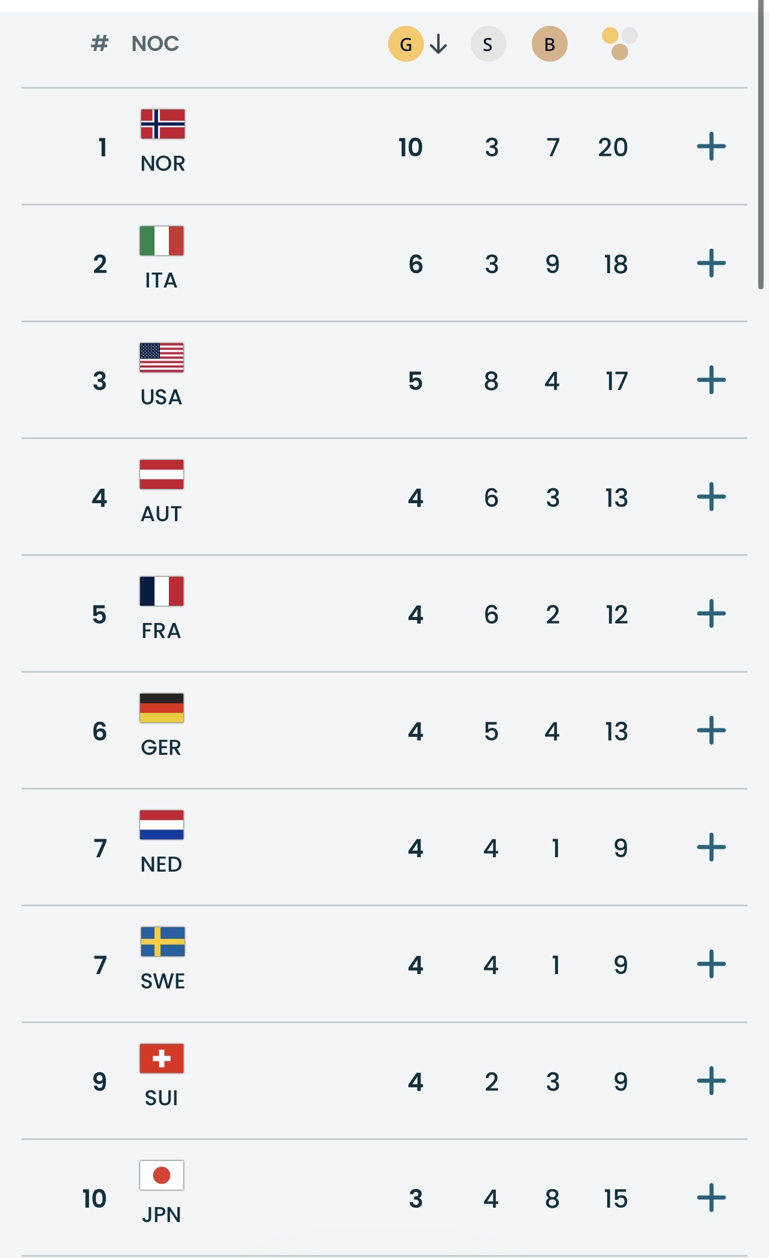Click the # rank column header
769x1258 pixels.
tap(99, 43)
